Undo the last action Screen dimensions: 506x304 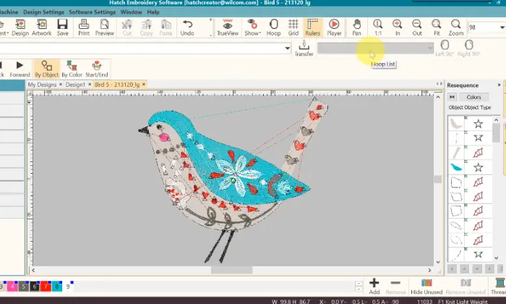[187, 27]
